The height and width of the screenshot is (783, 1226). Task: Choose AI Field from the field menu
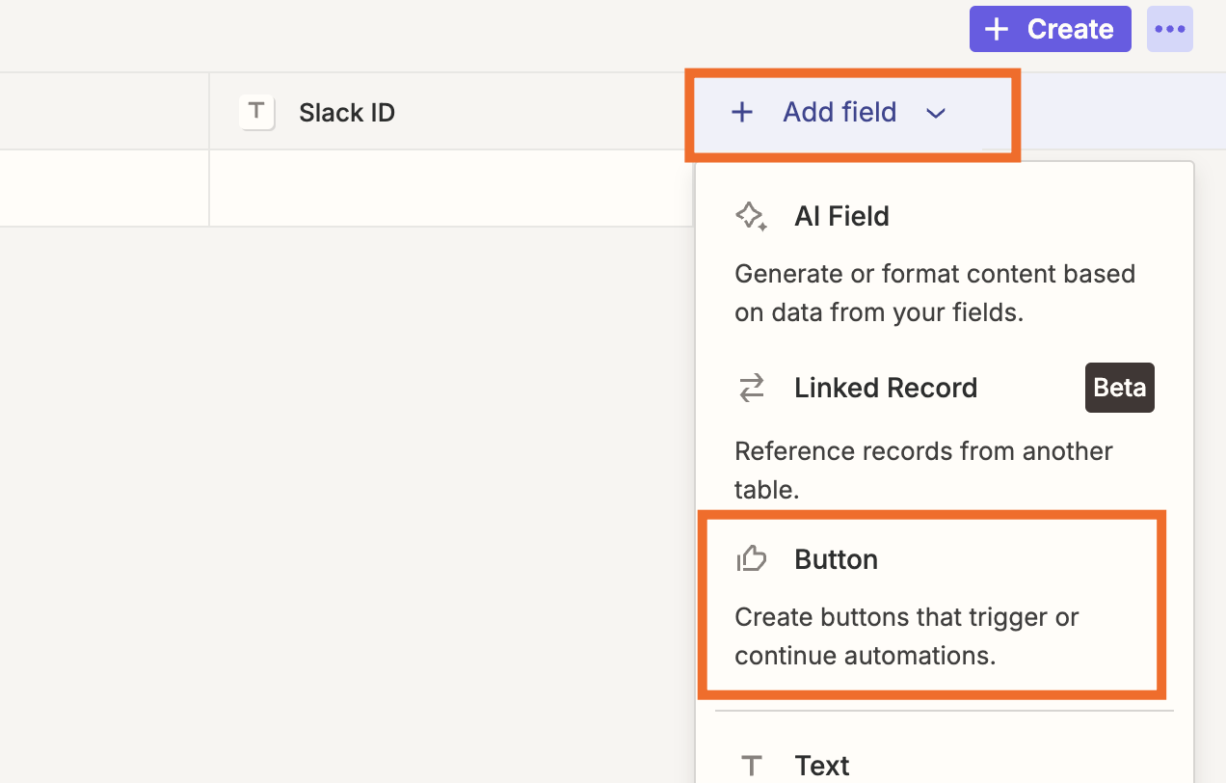841,216
